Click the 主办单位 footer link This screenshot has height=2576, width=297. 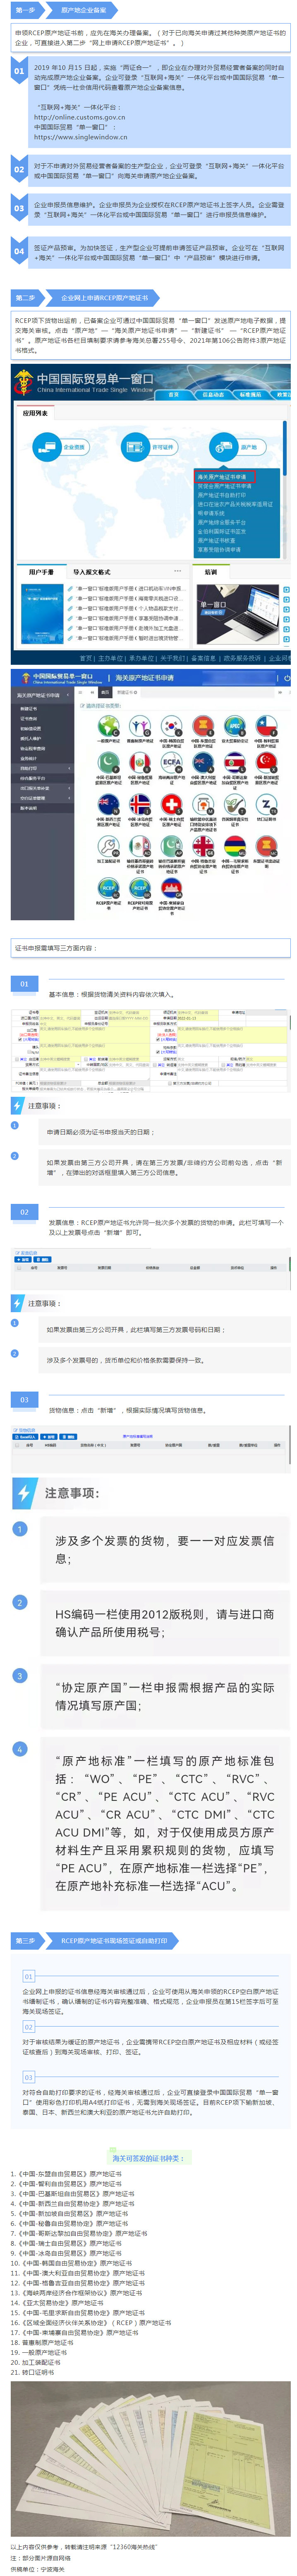click(x=110, y=658)
